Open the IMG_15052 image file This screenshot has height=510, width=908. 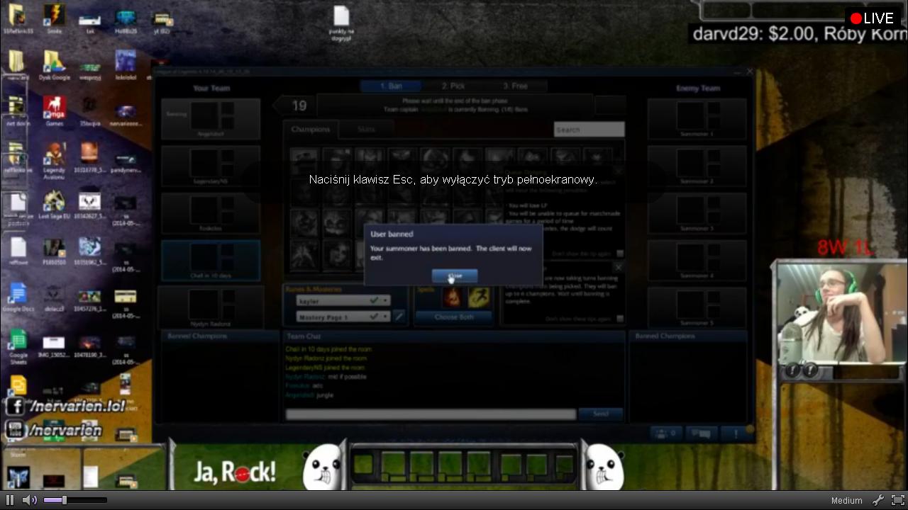pos(54,346)
